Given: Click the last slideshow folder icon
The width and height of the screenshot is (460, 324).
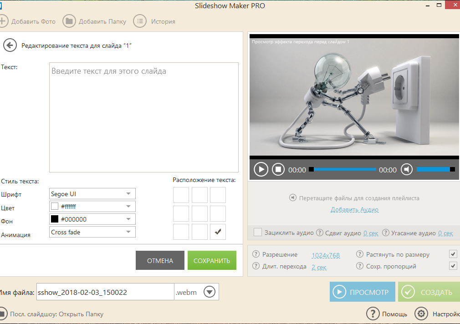Looking at the screenshot, I should tap(3, 314).
